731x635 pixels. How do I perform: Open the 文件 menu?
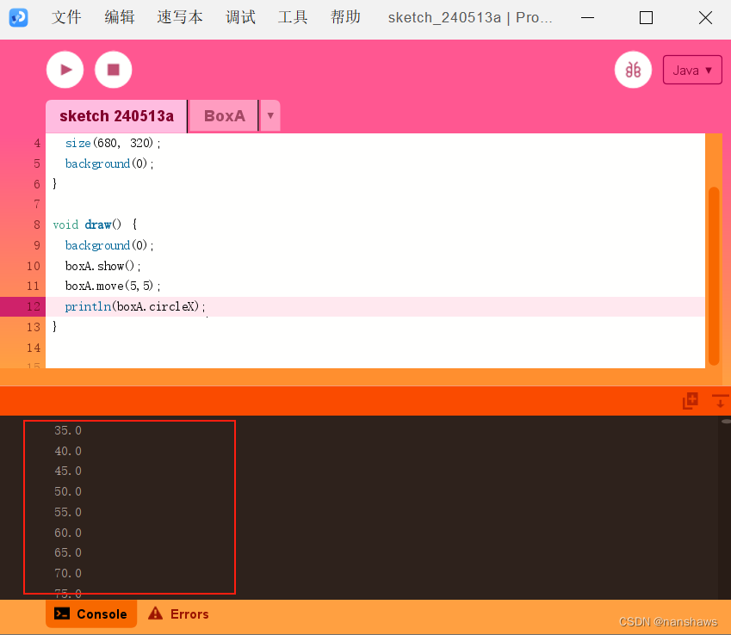(x=66, y=16)
